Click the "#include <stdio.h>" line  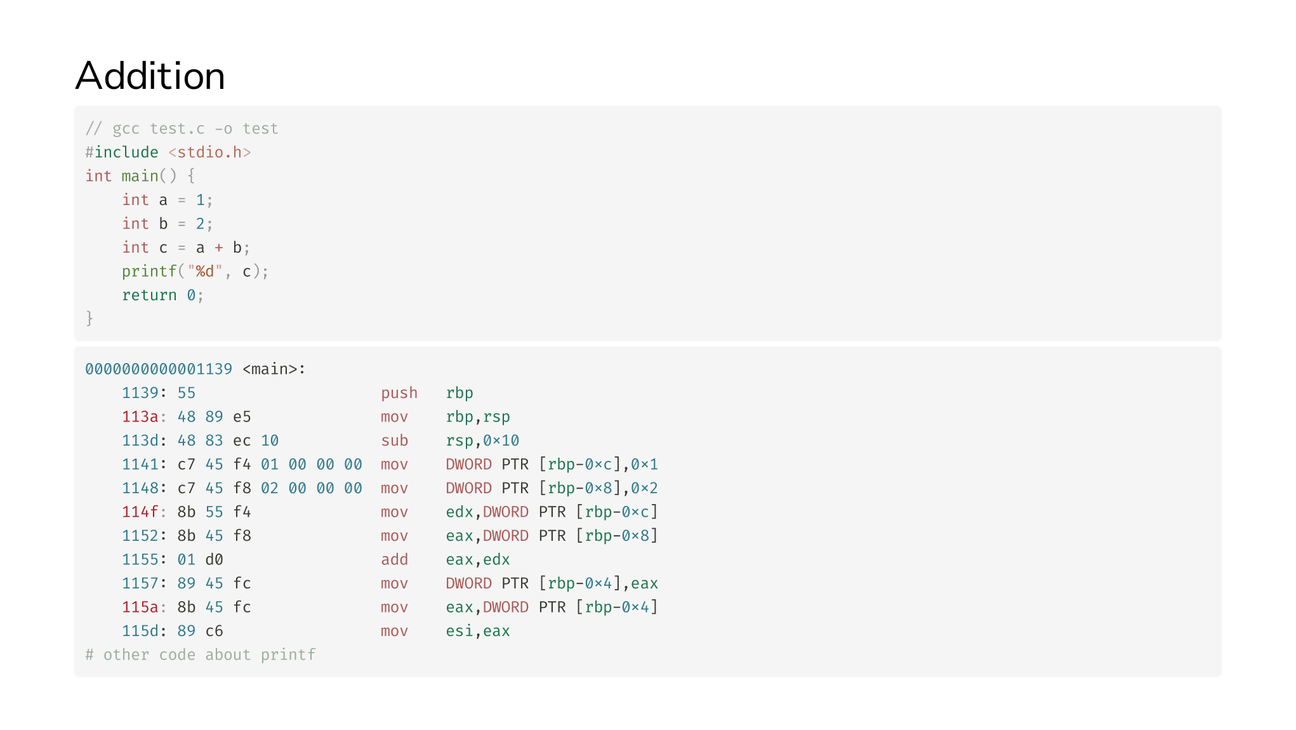click(x=168, y=152)
